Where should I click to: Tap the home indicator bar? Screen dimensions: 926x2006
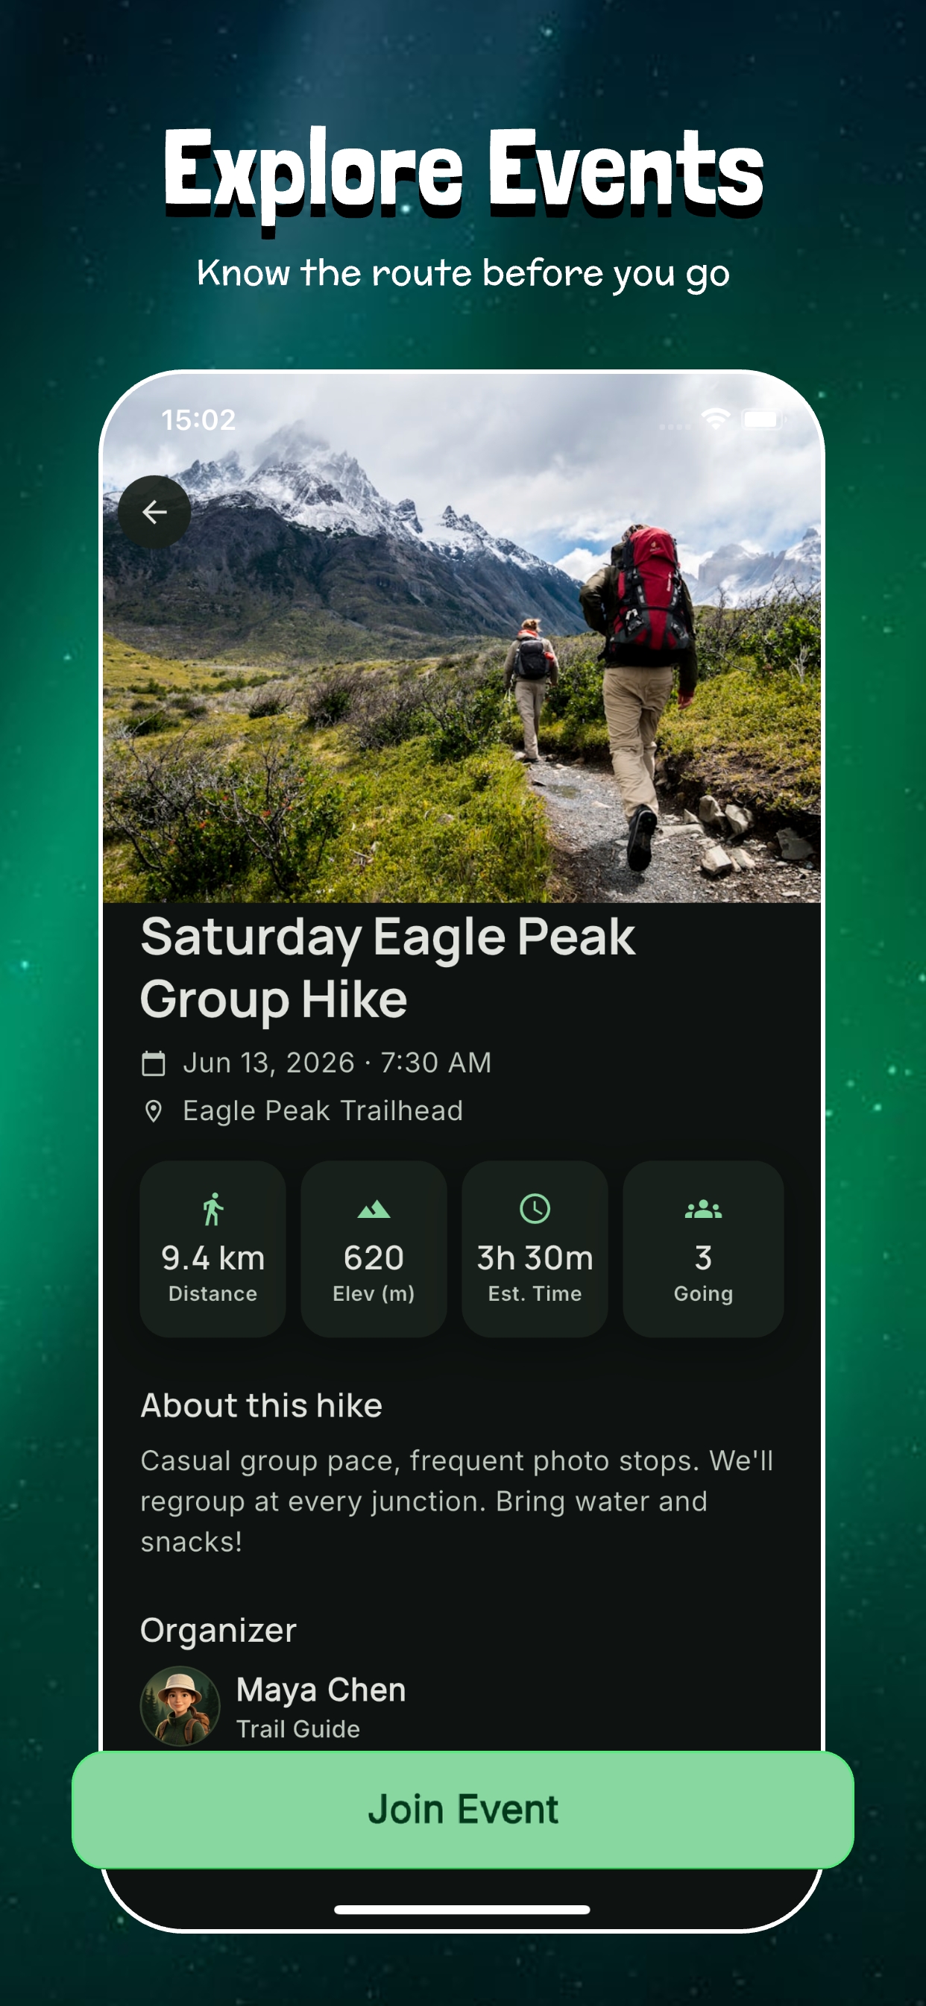[462, 1910]
